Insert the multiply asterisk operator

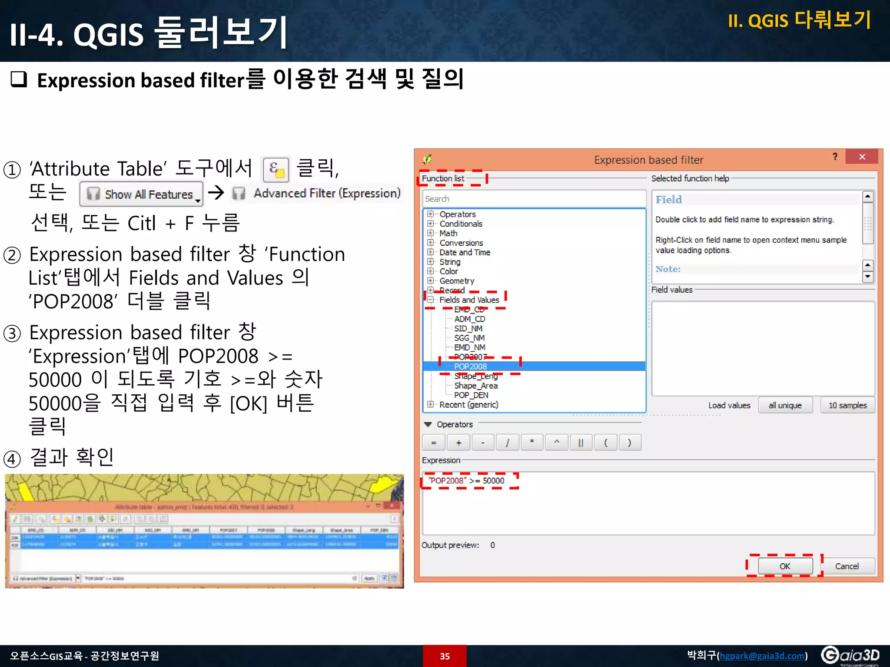tap(532, 443)
